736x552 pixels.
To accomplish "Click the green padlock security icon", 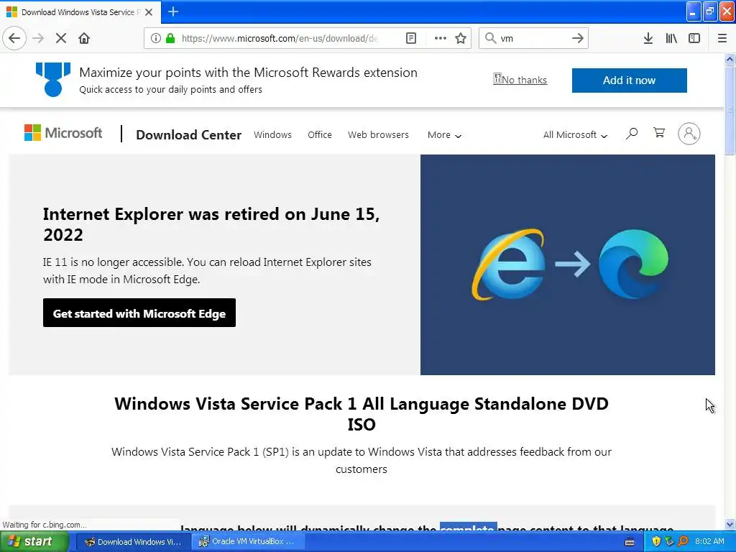I will 170,38.
